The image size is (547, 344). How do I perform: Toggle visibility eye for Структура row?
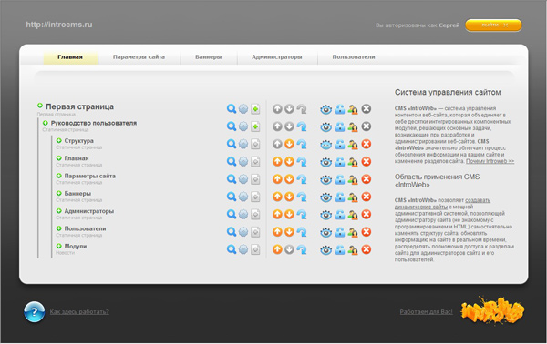pyautogui.click(x=325, y=145)
